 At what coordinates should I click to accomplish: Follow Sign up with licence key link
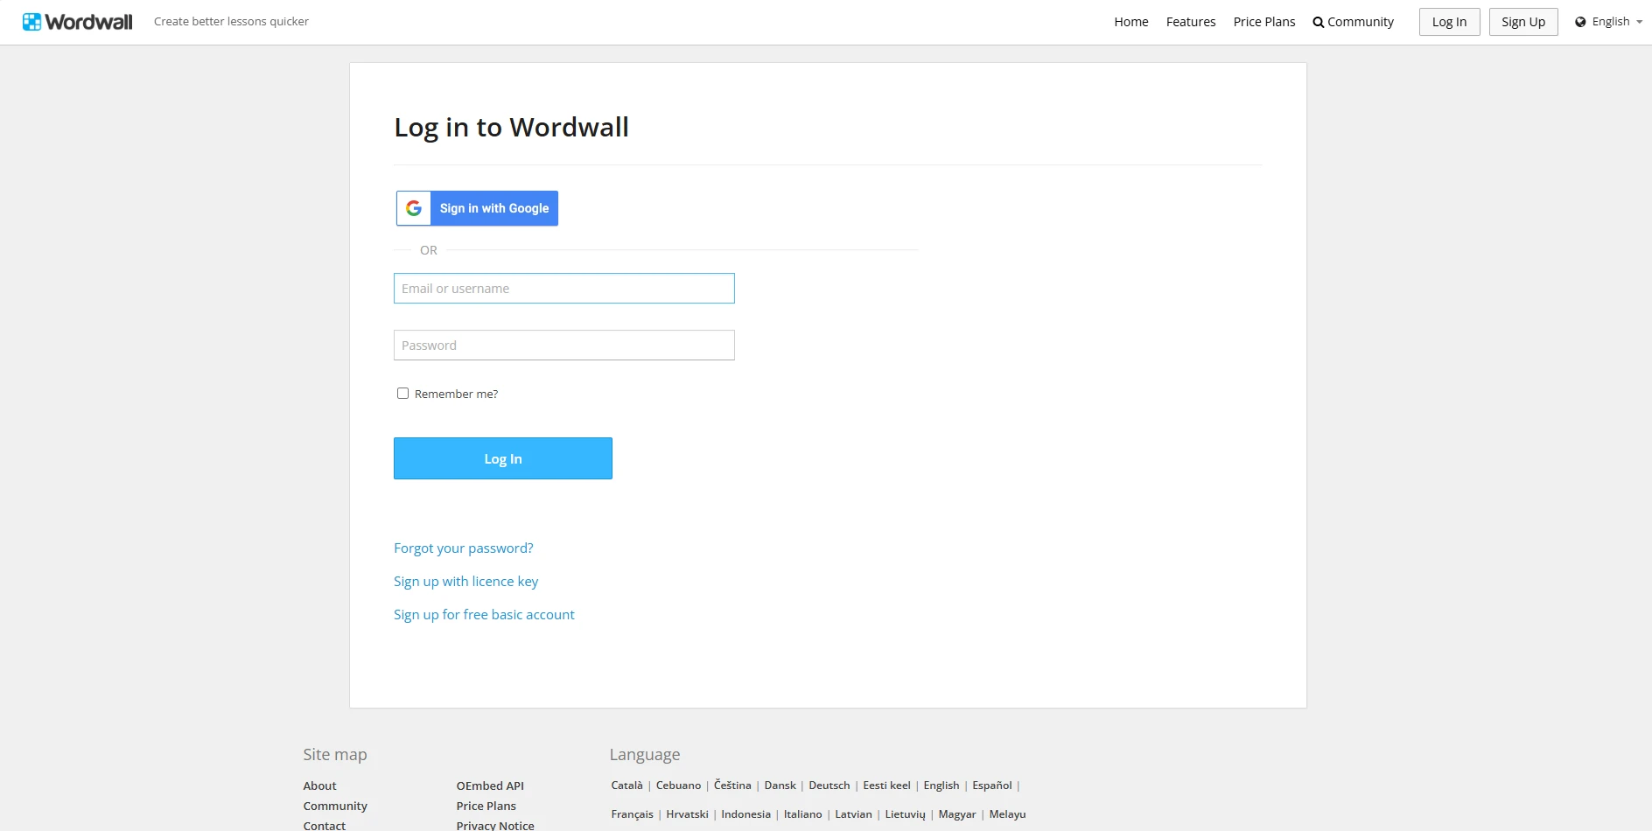coord(465,582)
